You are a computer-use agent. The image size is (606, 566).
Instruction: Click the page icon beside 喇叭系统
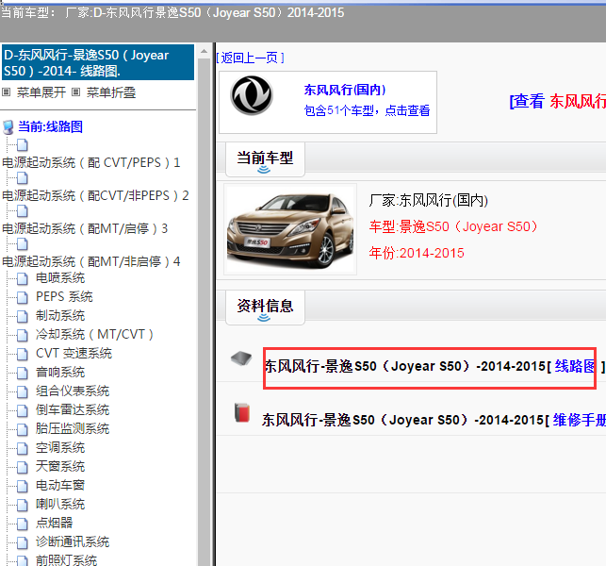[22, 505]
